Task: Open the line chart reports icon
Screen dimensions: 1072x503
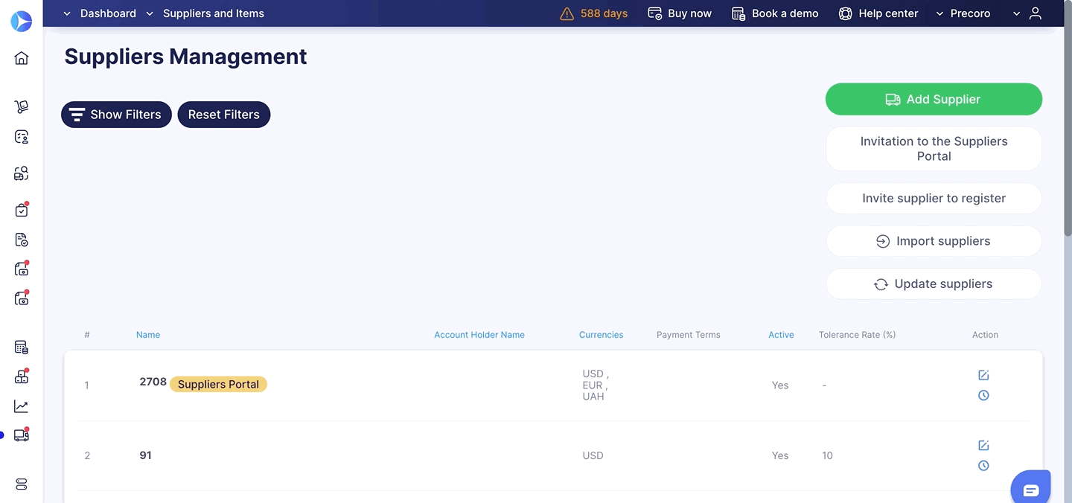Action: coord(22,406)
